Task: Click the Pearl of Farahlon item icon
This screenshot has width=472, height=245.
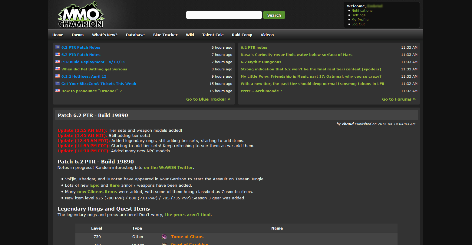Action: [x=164, y=244]
